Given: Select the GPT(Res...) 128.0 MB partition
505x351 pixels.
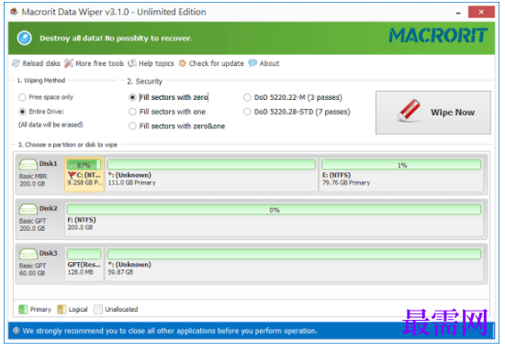Looking at the screenshot, I should [84, 264].
